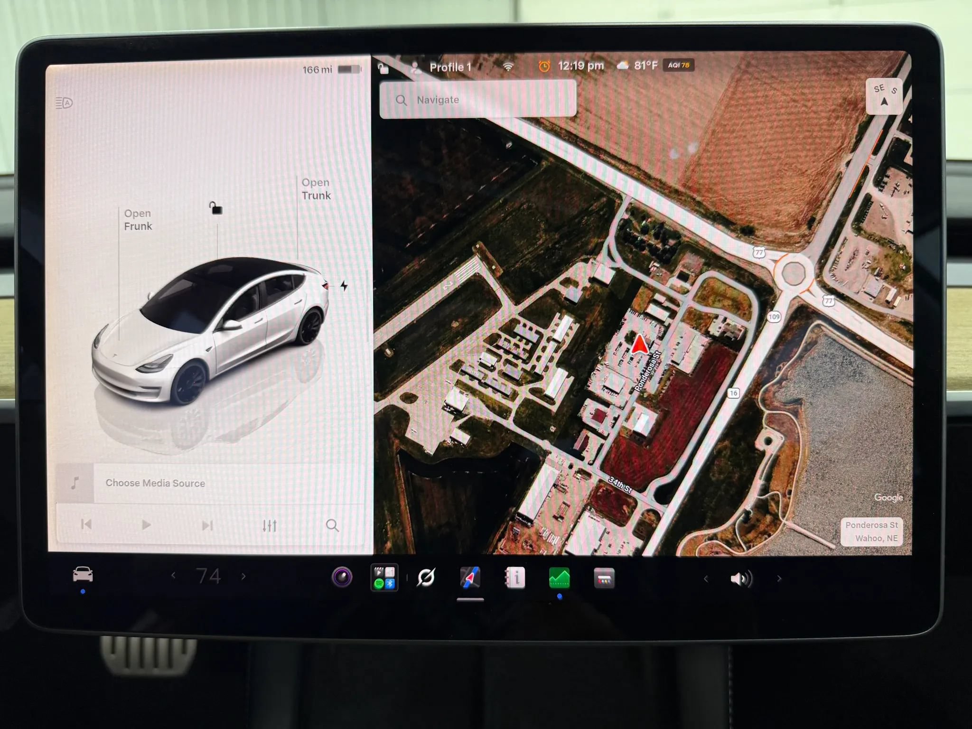Image resolution: width=972 pixels, height=729 pixels.
Task: Open charge port via lightning bolt icon
Action: coord(344,286)
